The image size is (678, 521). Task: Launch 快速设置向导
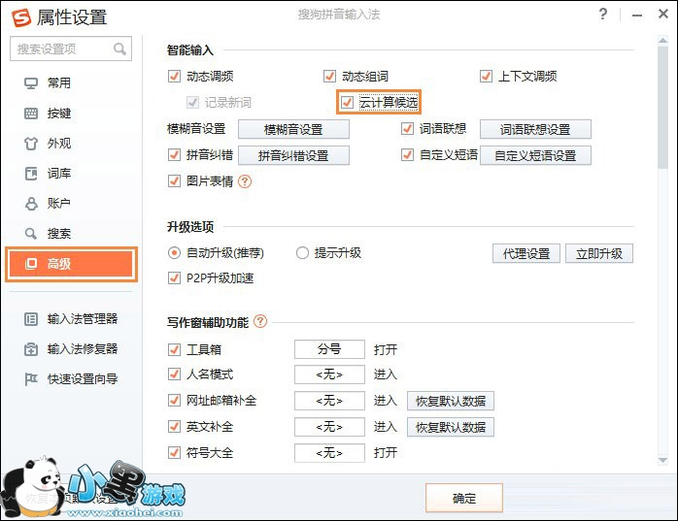point(71,379)
